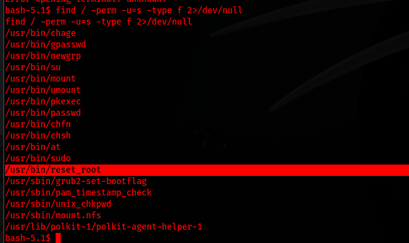This screenshot has height=243, width=409.
Task: Click the /usr/sbin/unix_chkpwd line
Action: (58, 204)
